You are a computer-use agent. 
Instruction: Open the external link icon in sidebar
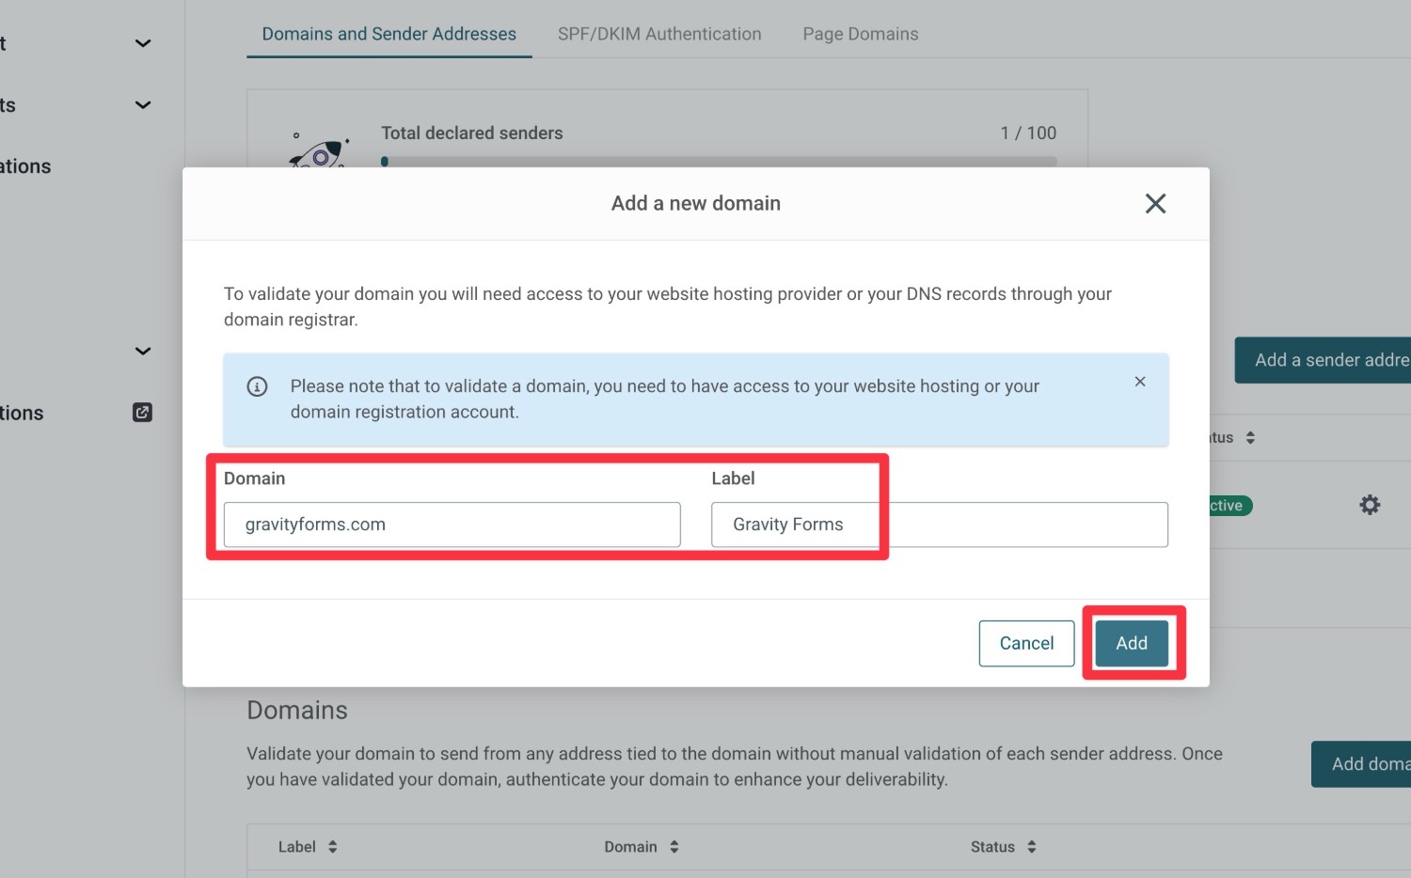click(x=142, y=412)
